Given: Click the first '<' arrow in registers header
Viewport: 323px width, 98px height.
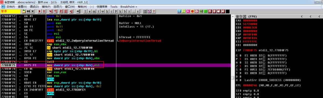Looking at the screenshot, I should point(302,16).
